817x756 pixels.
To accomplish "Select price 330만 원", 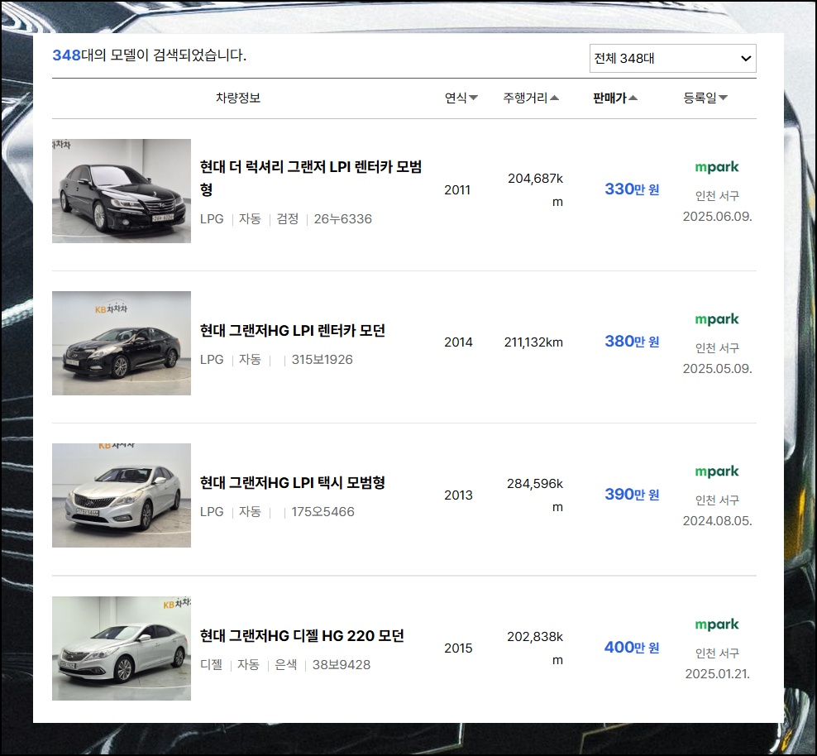I will click(x=632, y=189).
